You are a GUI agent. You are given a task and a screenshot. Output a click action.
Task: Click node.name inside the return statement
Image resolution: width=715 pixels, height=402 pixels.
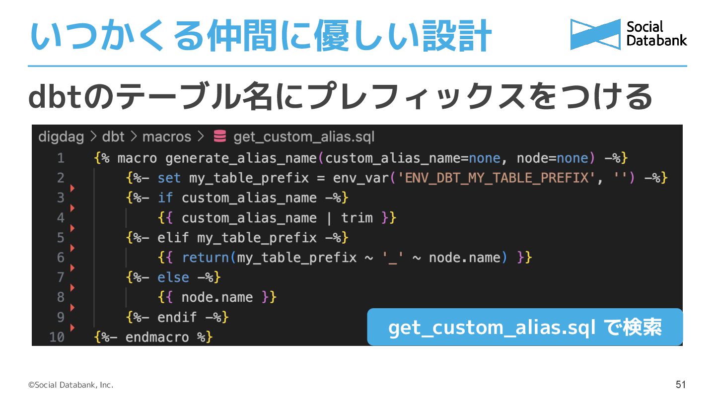coord(464,258)
